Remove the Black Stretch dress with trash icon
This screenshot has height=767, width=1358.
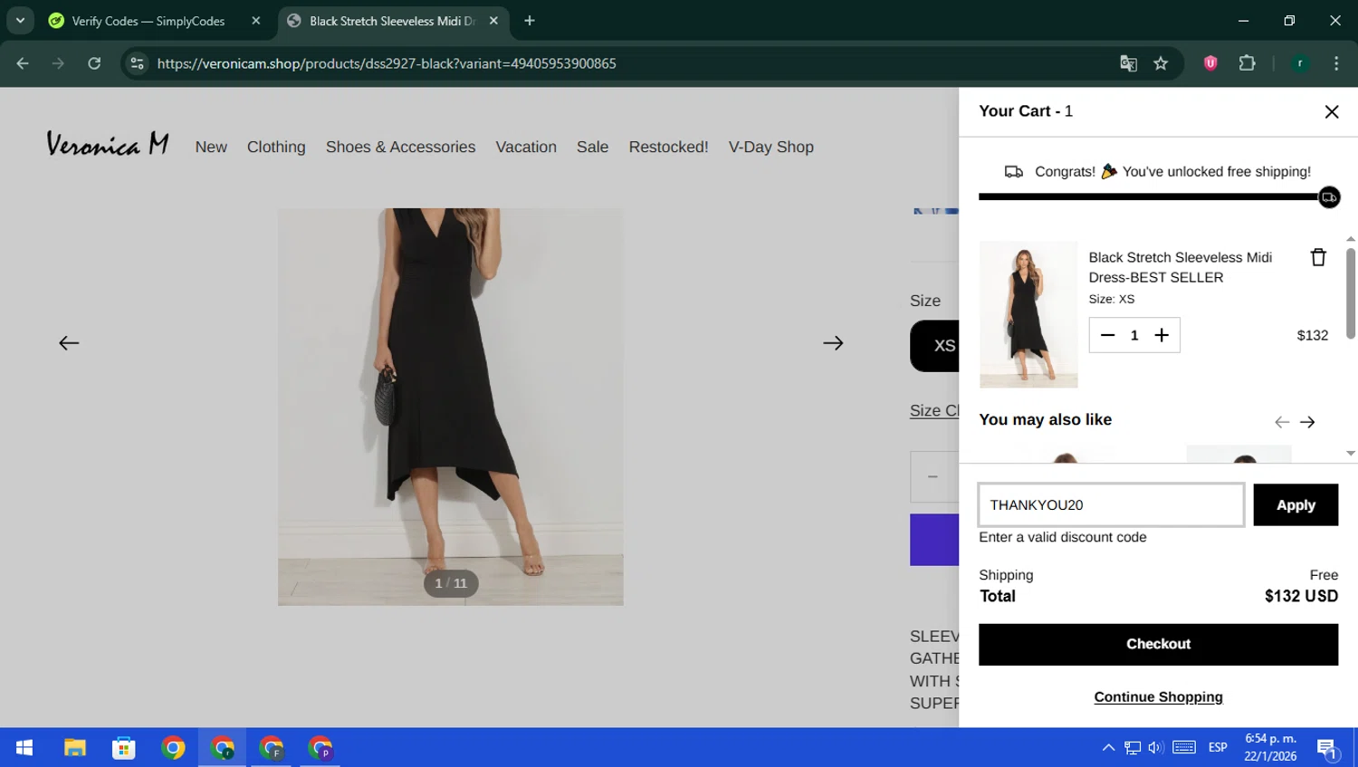coord(1318,257)
